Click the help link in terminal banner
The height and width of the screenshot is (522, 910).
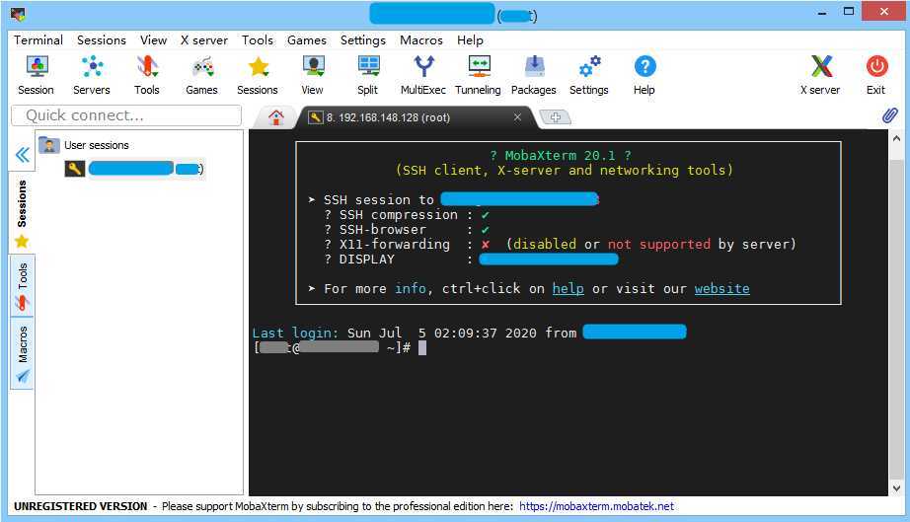click(x=568, y=288)
